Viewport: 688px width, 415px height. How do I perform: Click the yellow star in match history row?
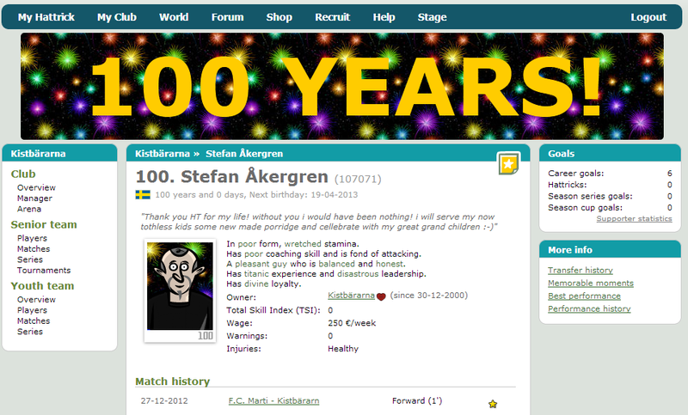tap(493, 404)
